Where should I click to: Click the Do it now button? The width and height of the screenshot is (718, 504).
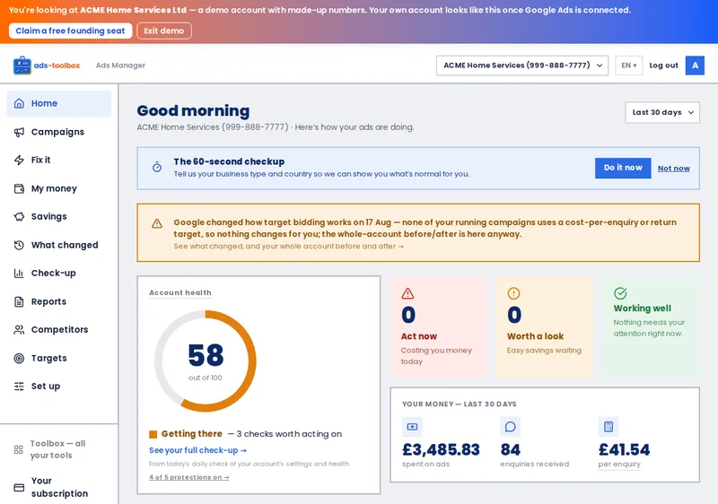[623, 168]
